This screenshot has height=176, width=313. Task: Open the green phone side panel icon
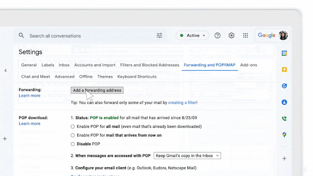[284, 119]
